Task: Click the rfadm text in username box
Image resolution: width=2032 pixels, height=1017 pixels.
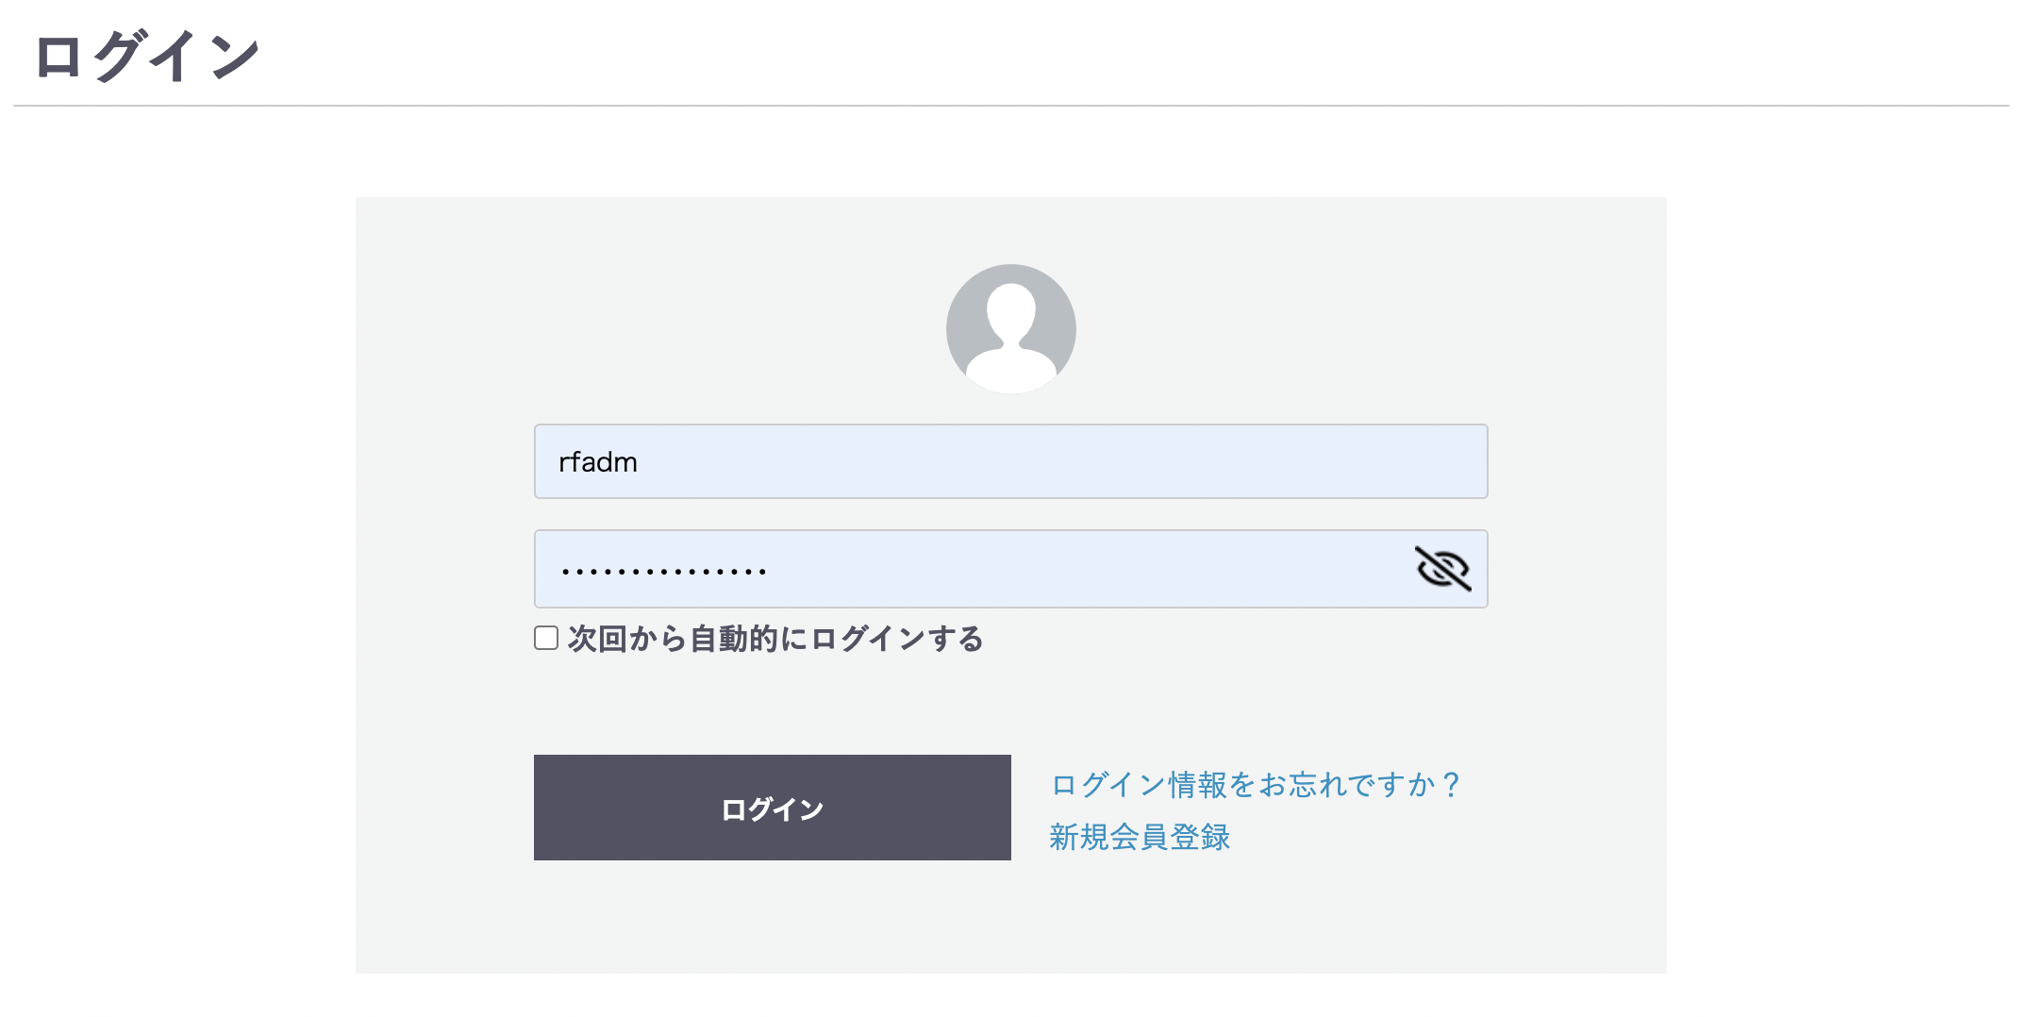Action: tap(598, 462)
